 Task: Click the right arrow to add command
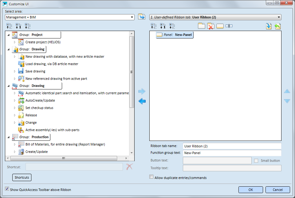[142, 91]
